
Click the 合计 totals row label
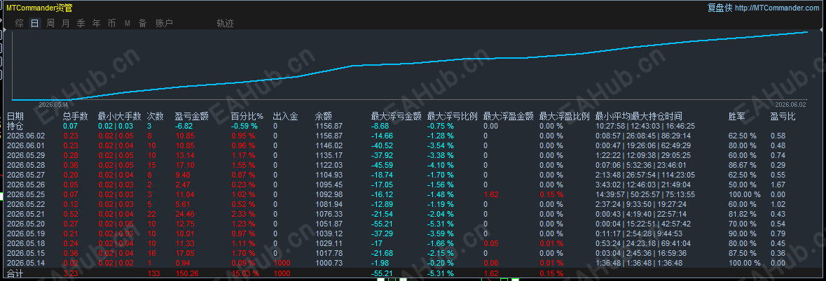(x=15, y=273)
